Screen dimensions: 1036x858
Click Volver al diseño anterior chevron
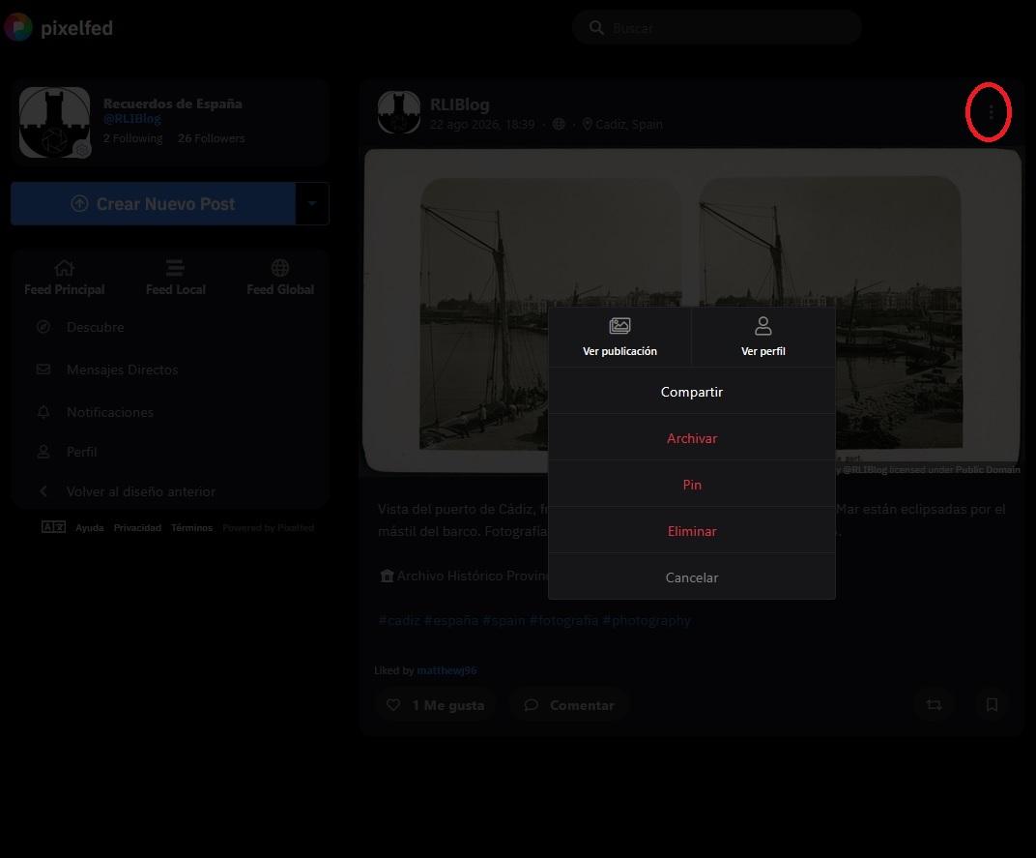coord(43,491)
